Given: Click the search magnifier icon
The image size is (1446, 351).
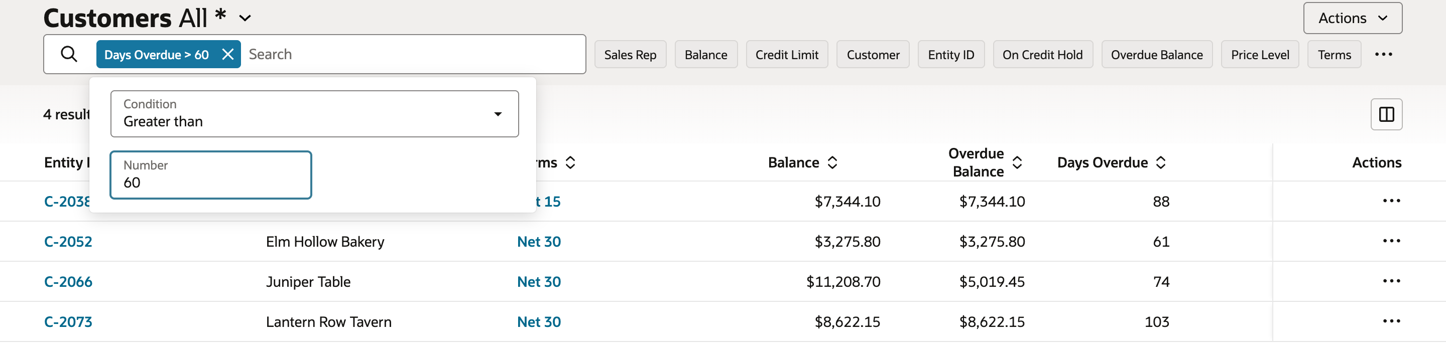Looking at the screenshot, I should tap(69, 54).
